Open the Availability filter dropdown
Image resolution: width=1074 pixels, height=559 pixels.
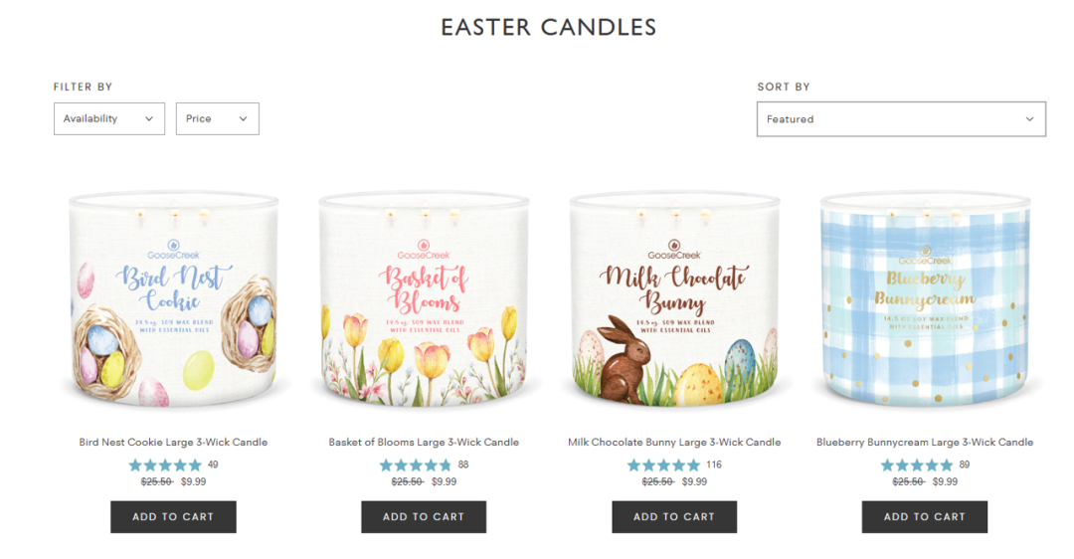pyautogui.click(x=109, y=118)
